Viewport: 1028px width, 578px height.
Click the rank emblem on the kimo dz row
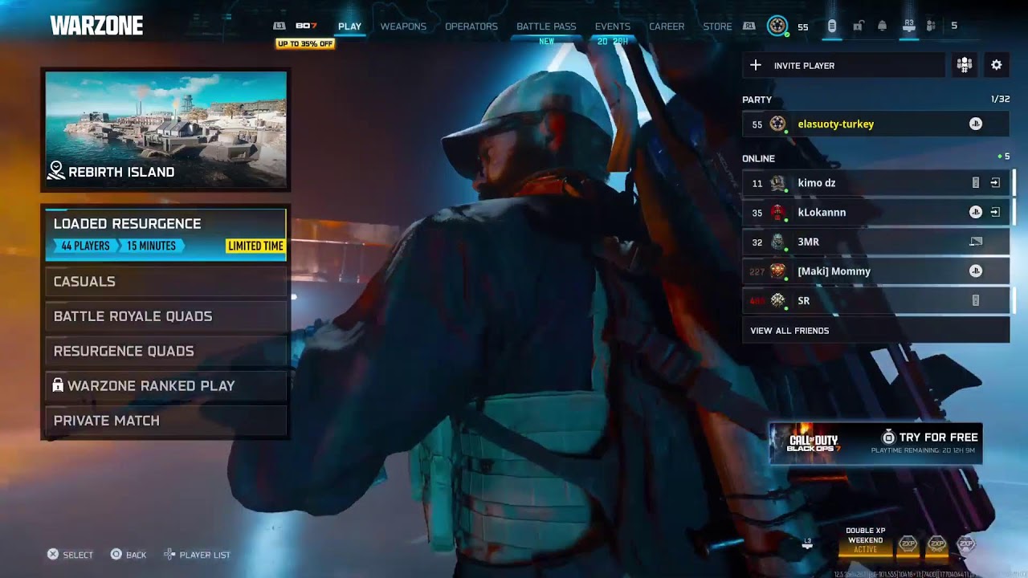pyautogui.click(x=777, y=183)
